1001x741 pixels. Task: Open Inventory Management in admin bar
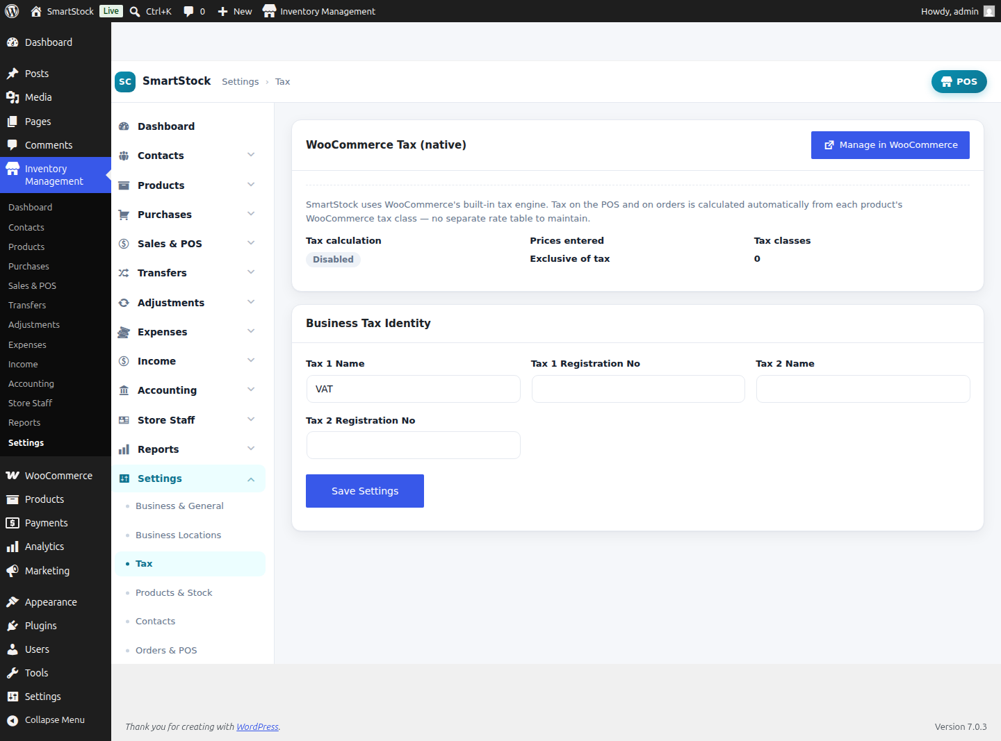[x=319, y=11]
